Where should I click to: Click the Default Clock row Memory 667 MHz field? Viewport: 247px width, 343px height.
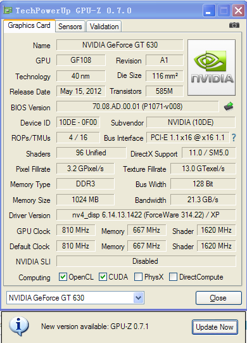tap(146, 246)
